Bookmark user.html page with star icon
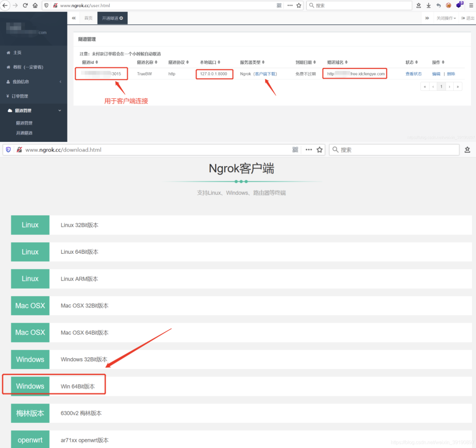 299,5
